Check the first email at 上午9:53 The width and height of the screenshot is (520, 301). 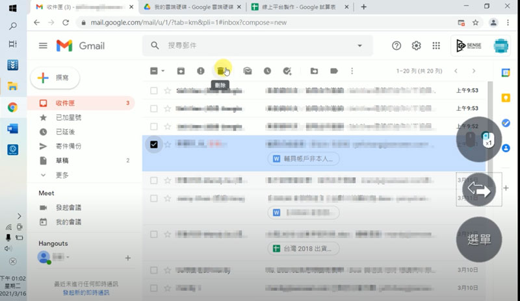[154, 90]
